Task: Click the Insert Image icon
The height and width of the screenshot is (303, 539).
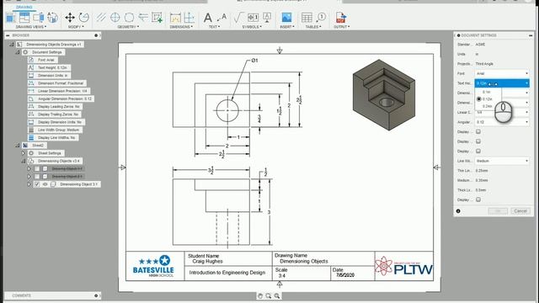Action: tap(286, 17)
